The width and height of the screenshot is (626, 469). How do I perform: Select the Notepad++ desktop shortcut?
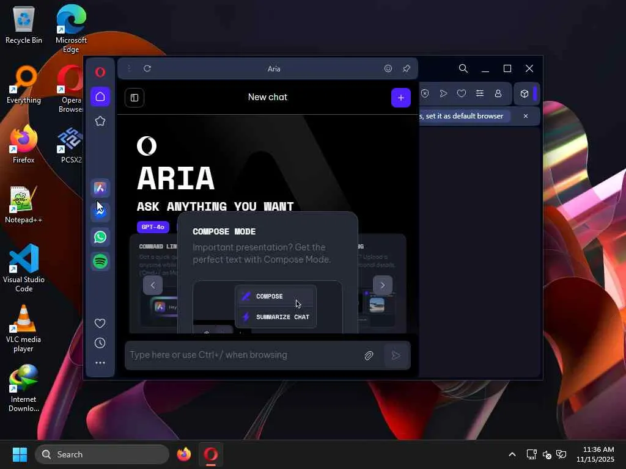tap(24, 205)
